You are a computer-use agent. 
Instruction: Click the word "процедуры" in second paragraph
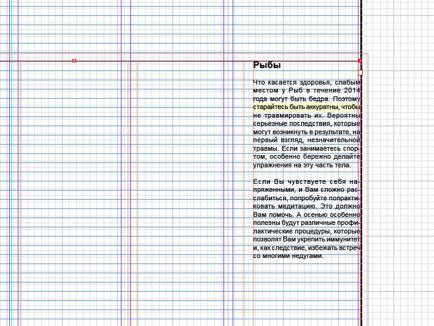[x=313, y=231]
